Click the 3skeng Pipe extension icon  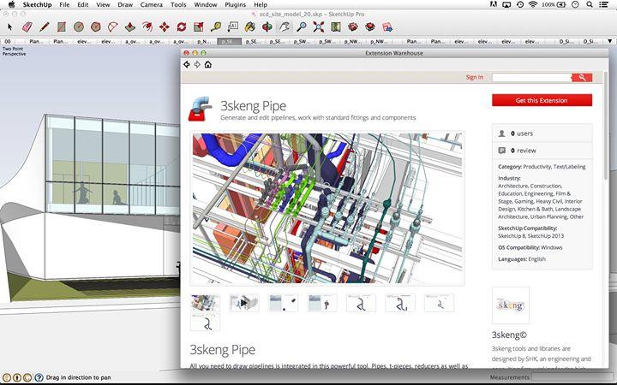click(201, 109)
